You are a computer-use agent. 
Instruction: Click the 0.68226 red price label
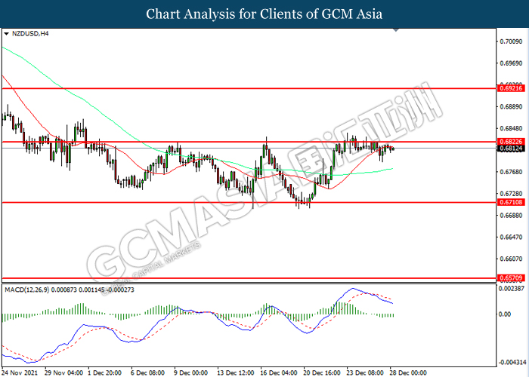coord(511,142)
